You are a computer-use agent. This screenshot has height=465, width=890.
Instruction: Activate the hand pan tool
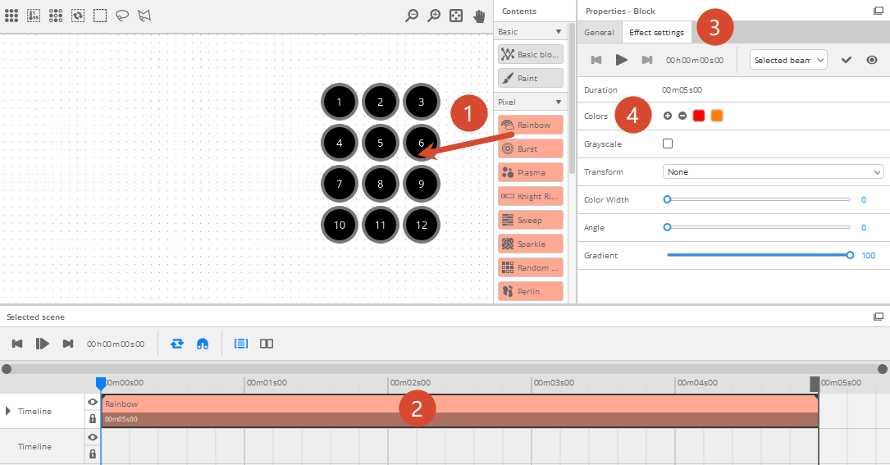coord(478,15)
